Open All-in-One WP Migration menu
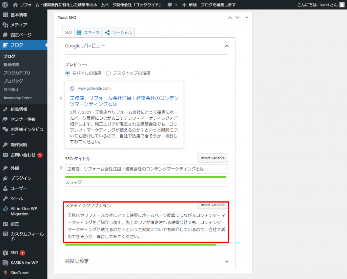Viewport: 347px width, 279px height. click(24, 211)
